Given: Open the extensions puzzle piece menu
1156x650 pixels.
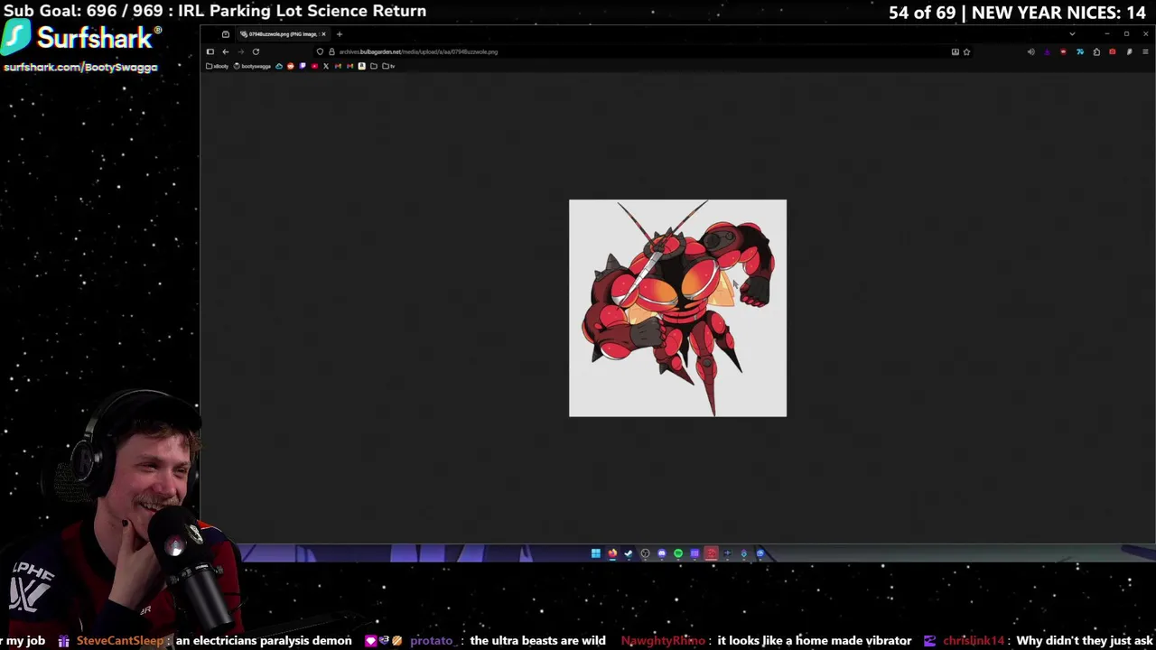Looking at the screenshot, I should point(1096,52).
